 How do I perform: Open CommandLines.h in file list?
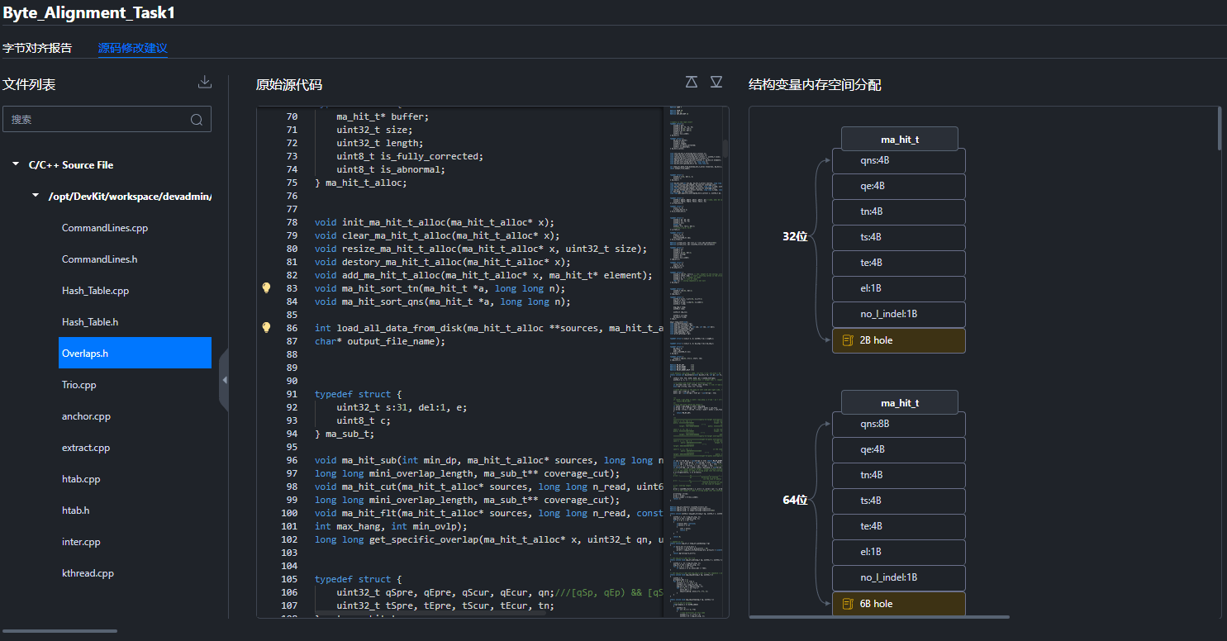click(99, 259)
